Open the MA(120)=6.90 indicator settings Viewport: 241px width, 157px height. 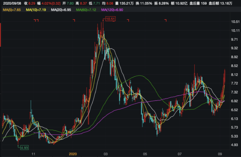112,10
